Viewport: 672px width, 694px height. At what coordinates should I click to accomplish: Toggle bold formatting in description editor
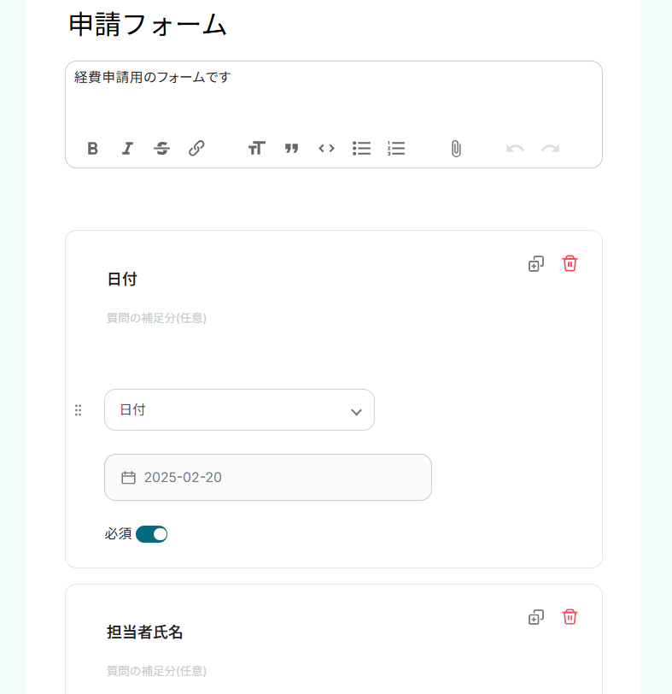[x=93, y=149]
